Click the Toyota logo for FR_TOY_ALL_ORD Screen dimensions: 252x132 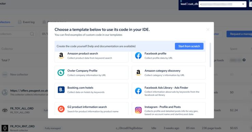pyautogui.click(x=5, y=110)
